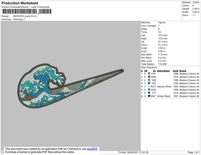This screenshot has width=201, height=155.
Task: Click thread code 1288 in stop row 1
Action: tap(176, 73)
